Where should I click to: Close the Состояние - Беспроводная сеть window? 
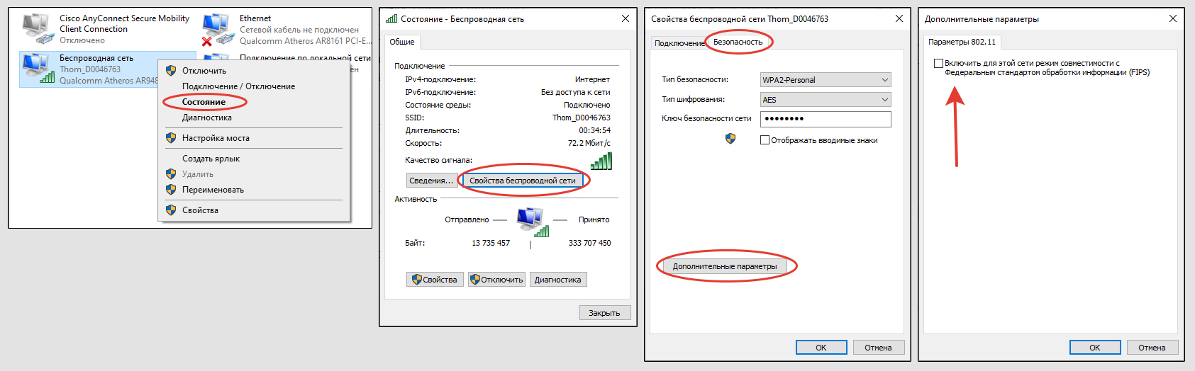[626, 19]
